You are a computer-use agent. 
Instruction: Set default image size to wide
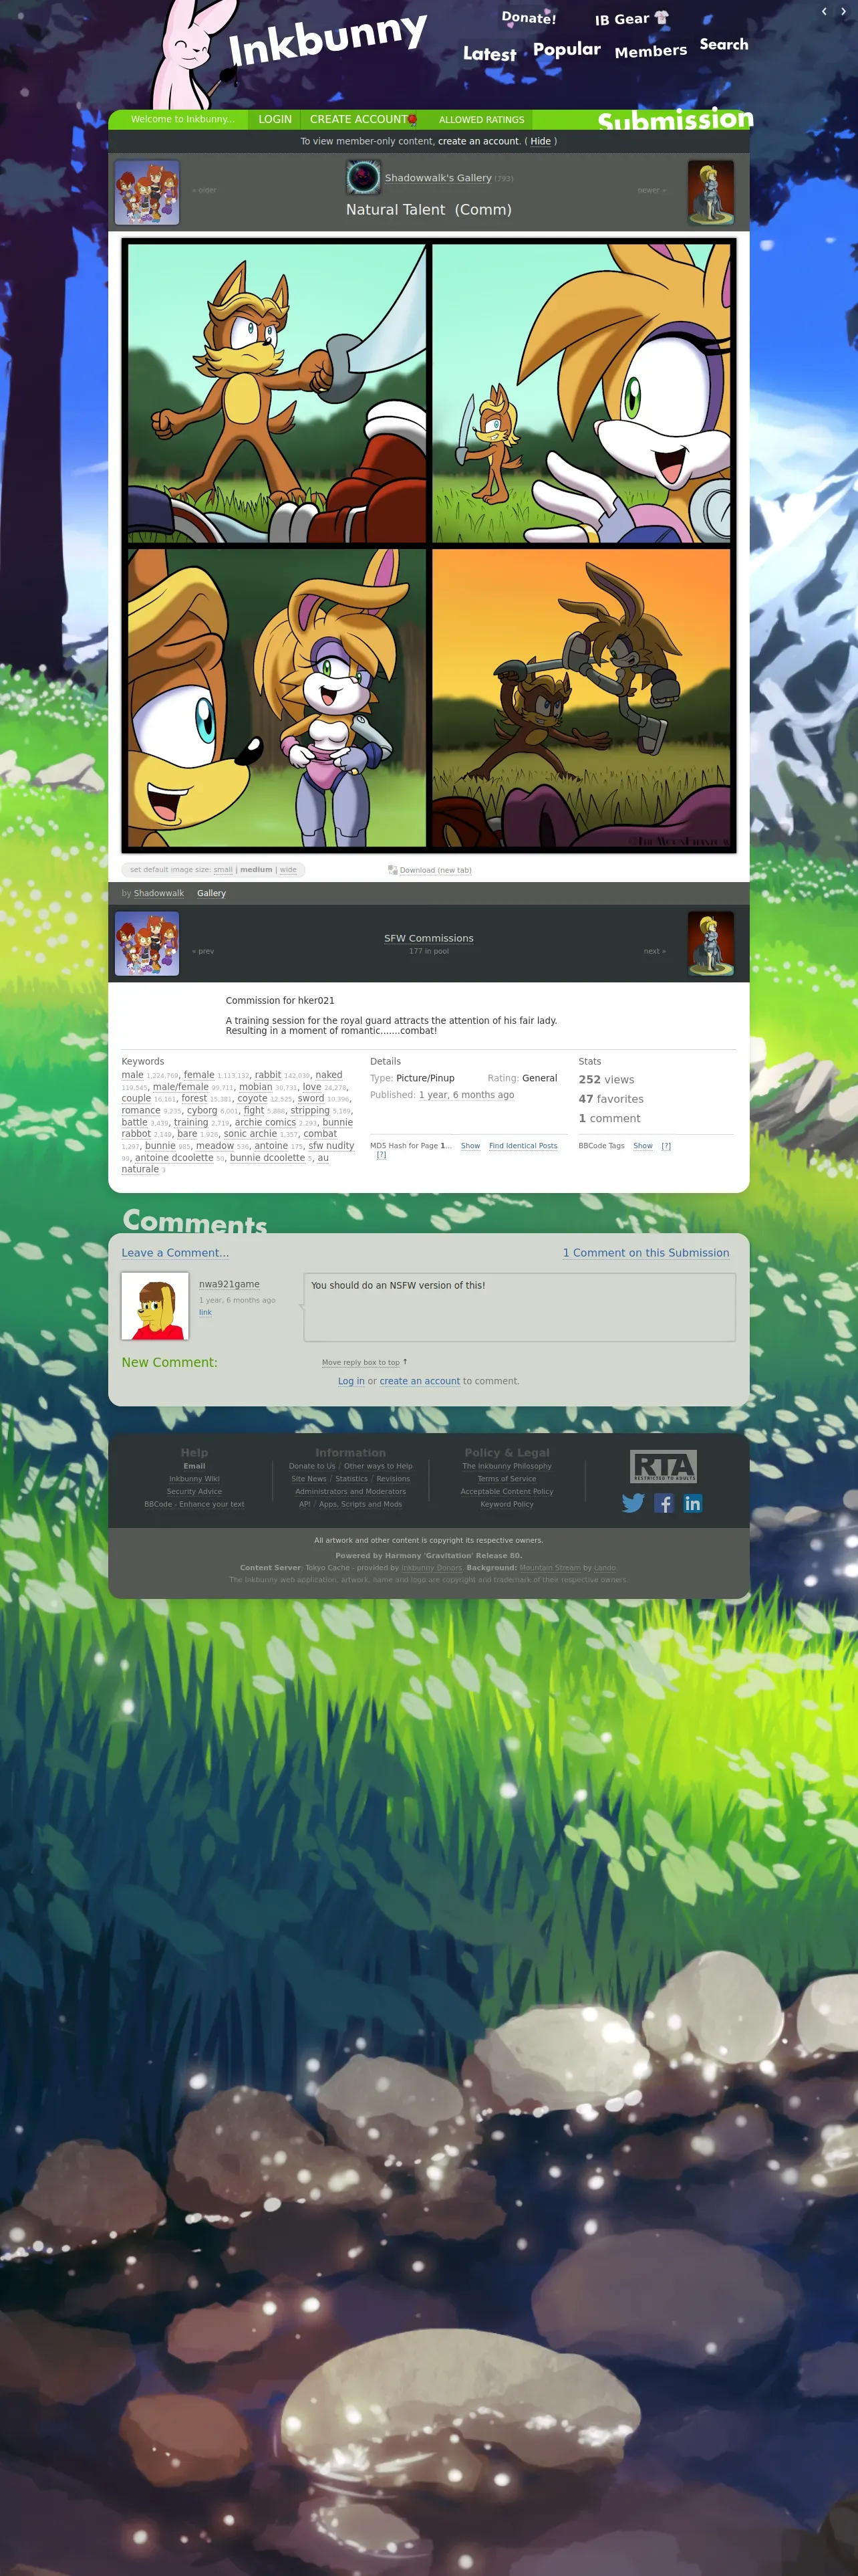287,869
